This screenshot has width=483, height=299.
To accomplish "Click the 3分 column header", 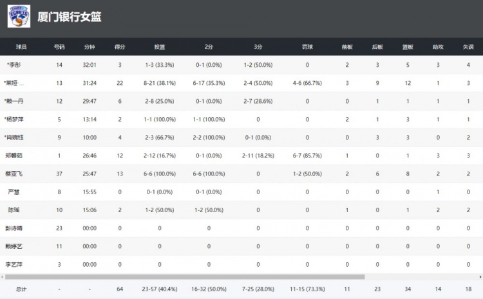I will coord(258,47).
